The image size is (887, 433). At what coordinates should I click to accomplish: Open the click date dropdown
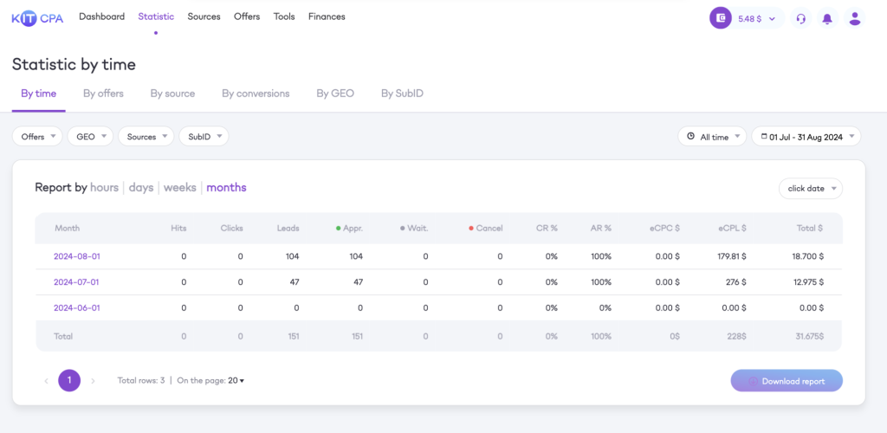pyautogui.click(x=811, y=189)
